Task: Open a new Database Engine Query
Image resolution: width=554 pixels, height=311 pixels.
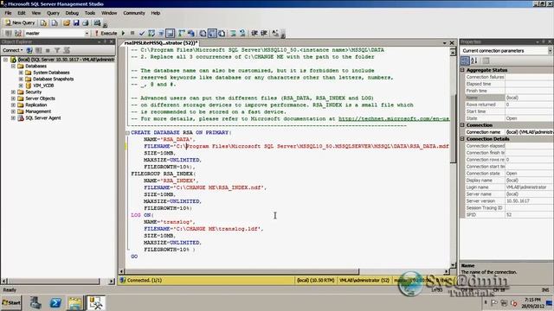Action: [43, 23]
